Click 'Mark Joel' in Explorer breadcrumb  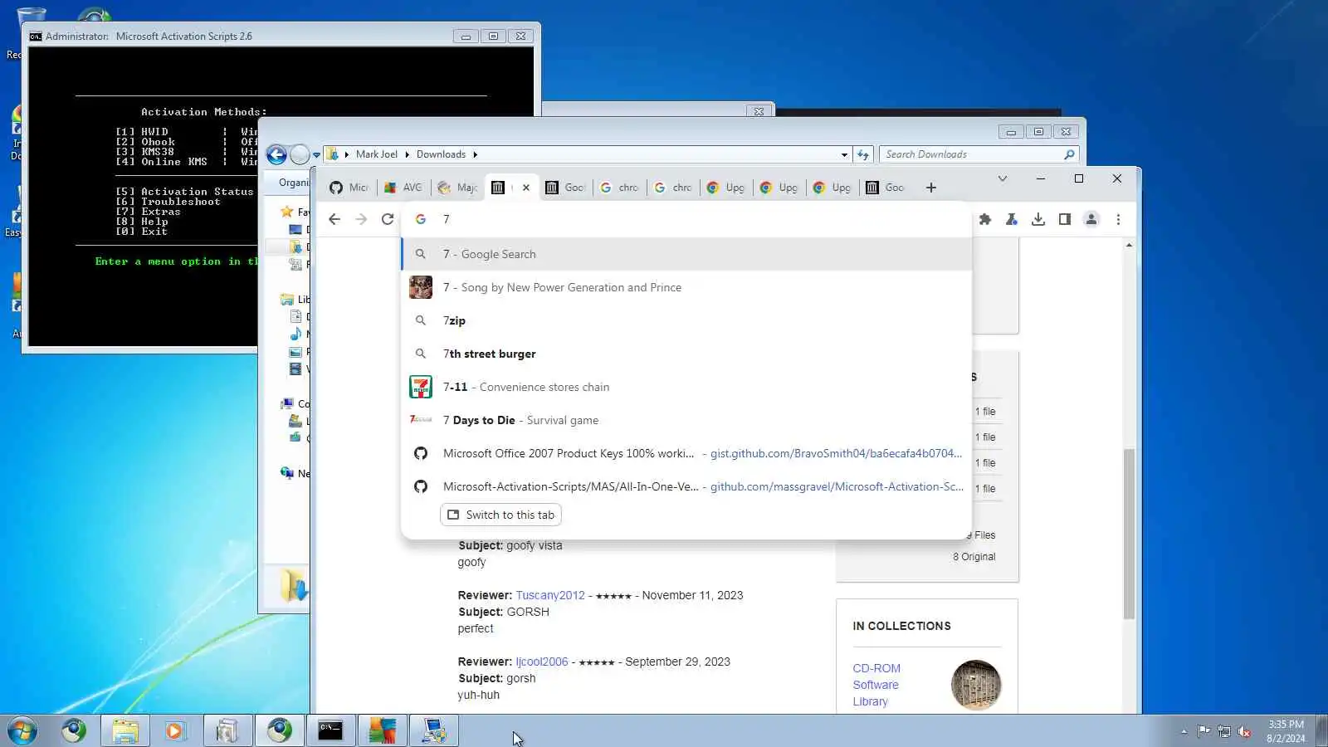click(377, 154)
